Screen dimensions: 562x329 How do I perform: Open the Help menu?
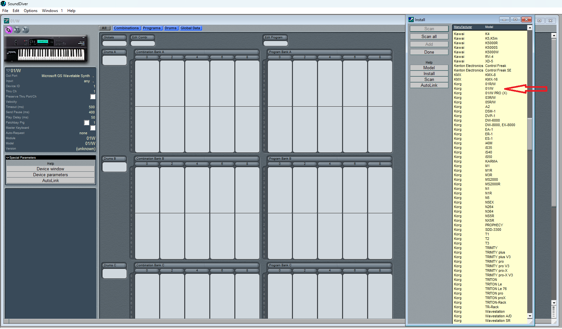click(71, 11)
